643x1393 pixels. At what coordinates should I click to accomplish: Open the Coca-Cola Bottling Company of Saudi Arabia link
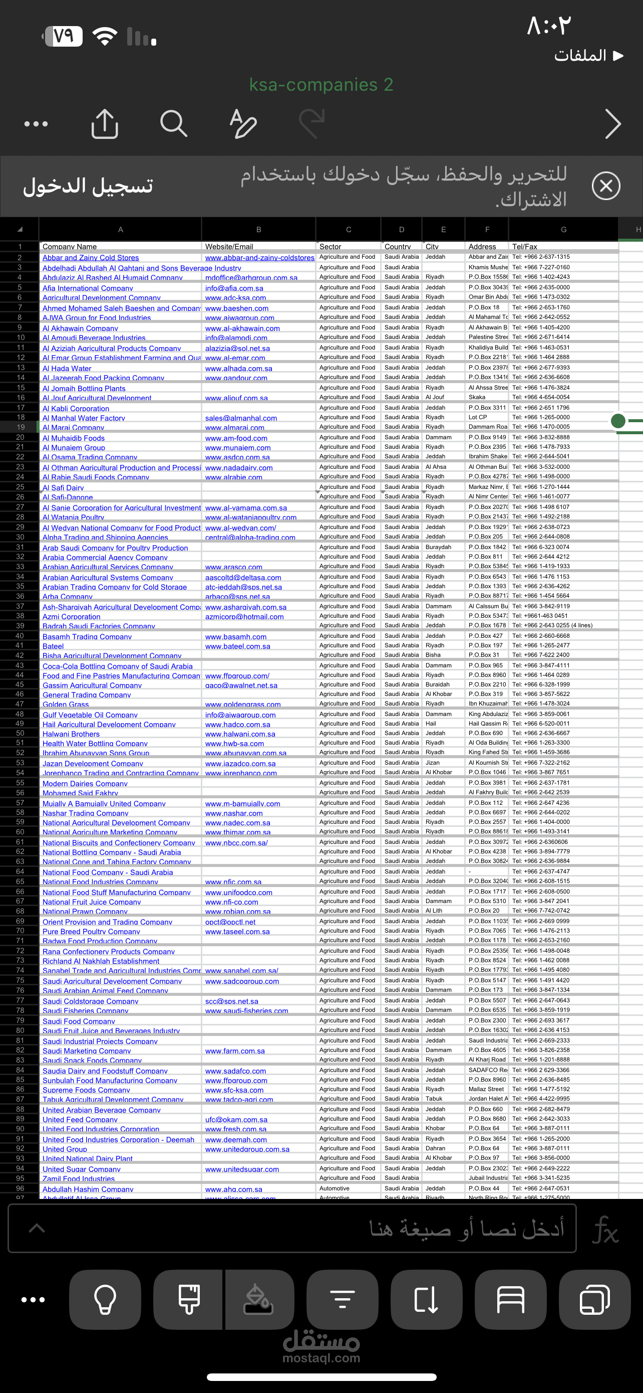118,667
